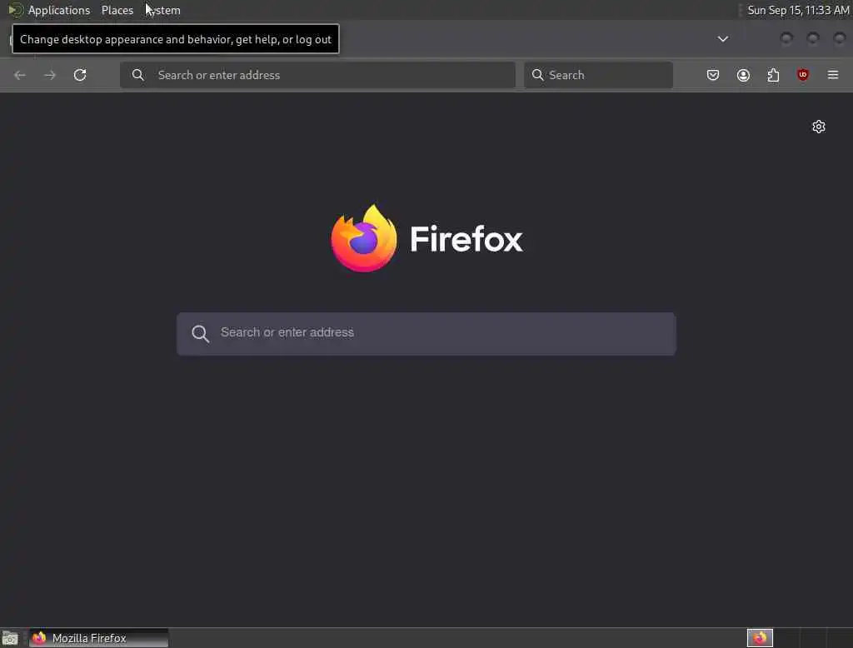Click the centered page search field
Image resolution: width=853 pixels, height=648 pixels.
point(426,333)
